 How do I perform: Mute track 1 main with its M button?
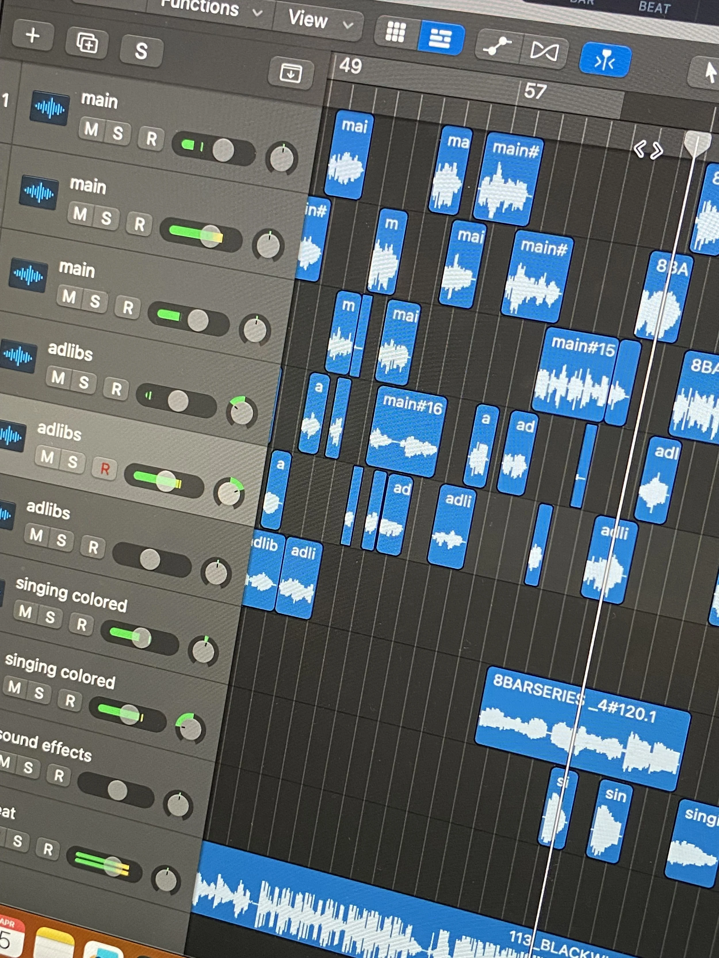[91, 129]
